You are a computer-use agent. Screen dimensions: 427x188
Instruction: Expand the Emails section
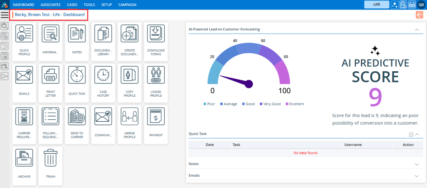coord(416,176)
